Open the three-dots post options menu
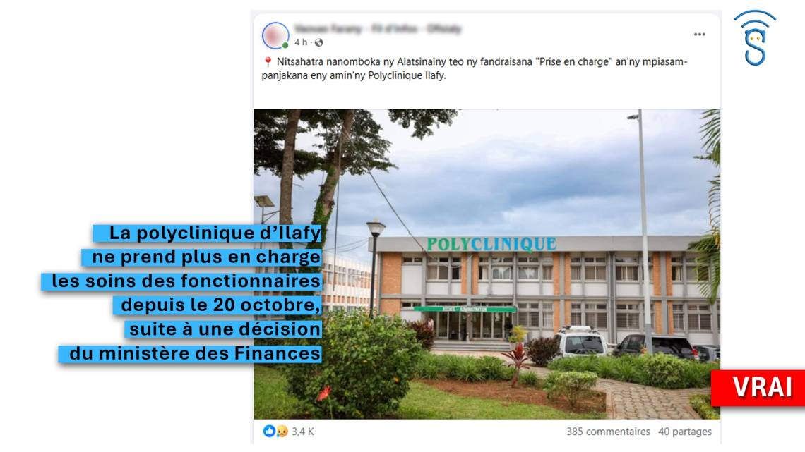This screenshot has height=452, width=805. [x=699, y=35]
